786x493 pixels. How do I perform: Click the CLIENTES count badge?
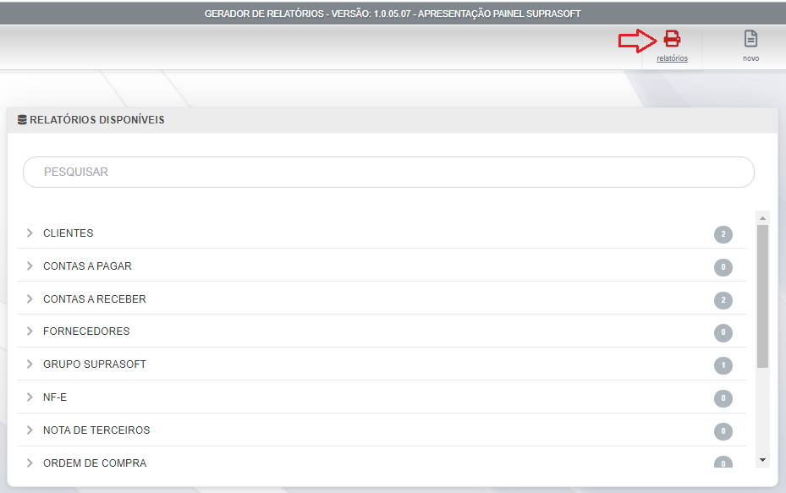point(723,234)
